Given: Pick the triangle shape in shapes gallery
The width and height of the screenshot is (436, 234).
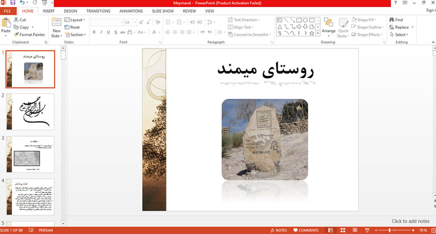Looking at the screenshot, I should [x=279, y=27].
